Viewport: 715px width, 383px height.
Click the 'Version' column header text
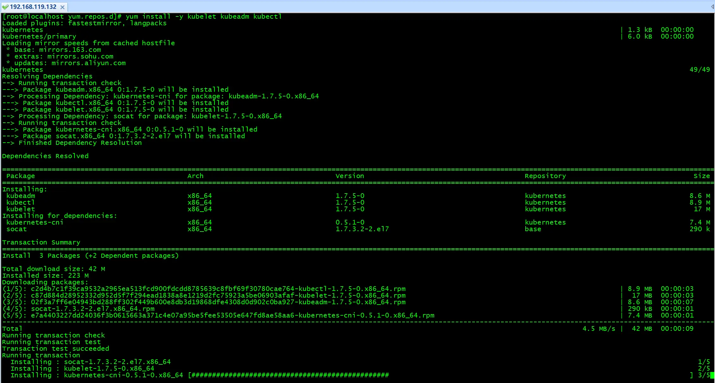[x=350, y=176]
